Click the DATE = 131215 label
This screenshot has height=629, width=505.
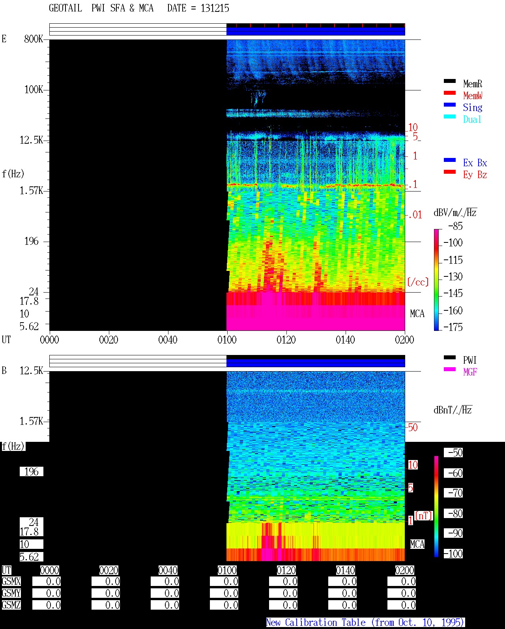pyautogui.click(x=198, y=8)
